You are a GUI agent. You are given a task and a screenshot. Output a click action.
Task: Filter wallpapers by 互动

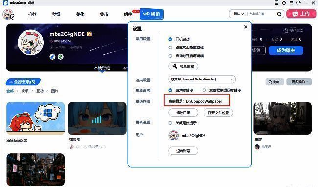[x=40, y=91]
